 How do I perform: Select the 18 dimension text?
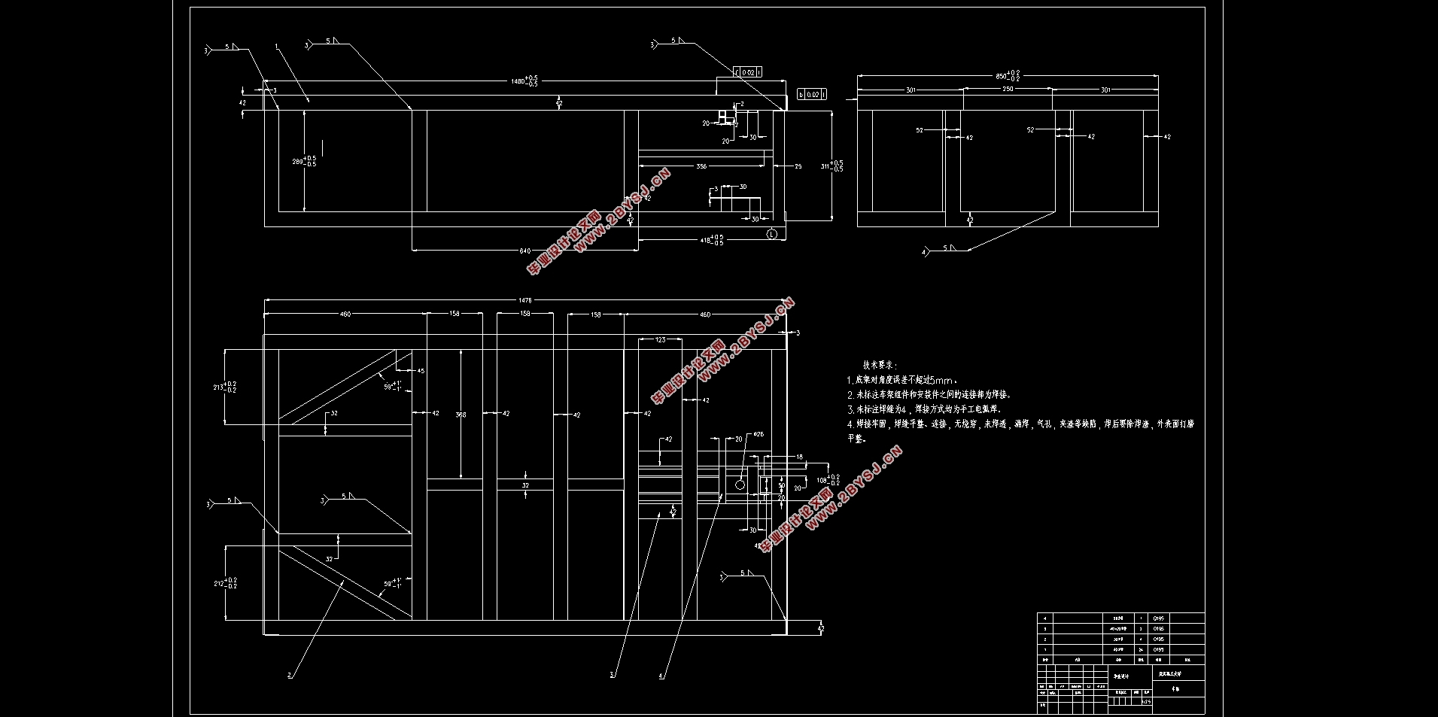799,457
